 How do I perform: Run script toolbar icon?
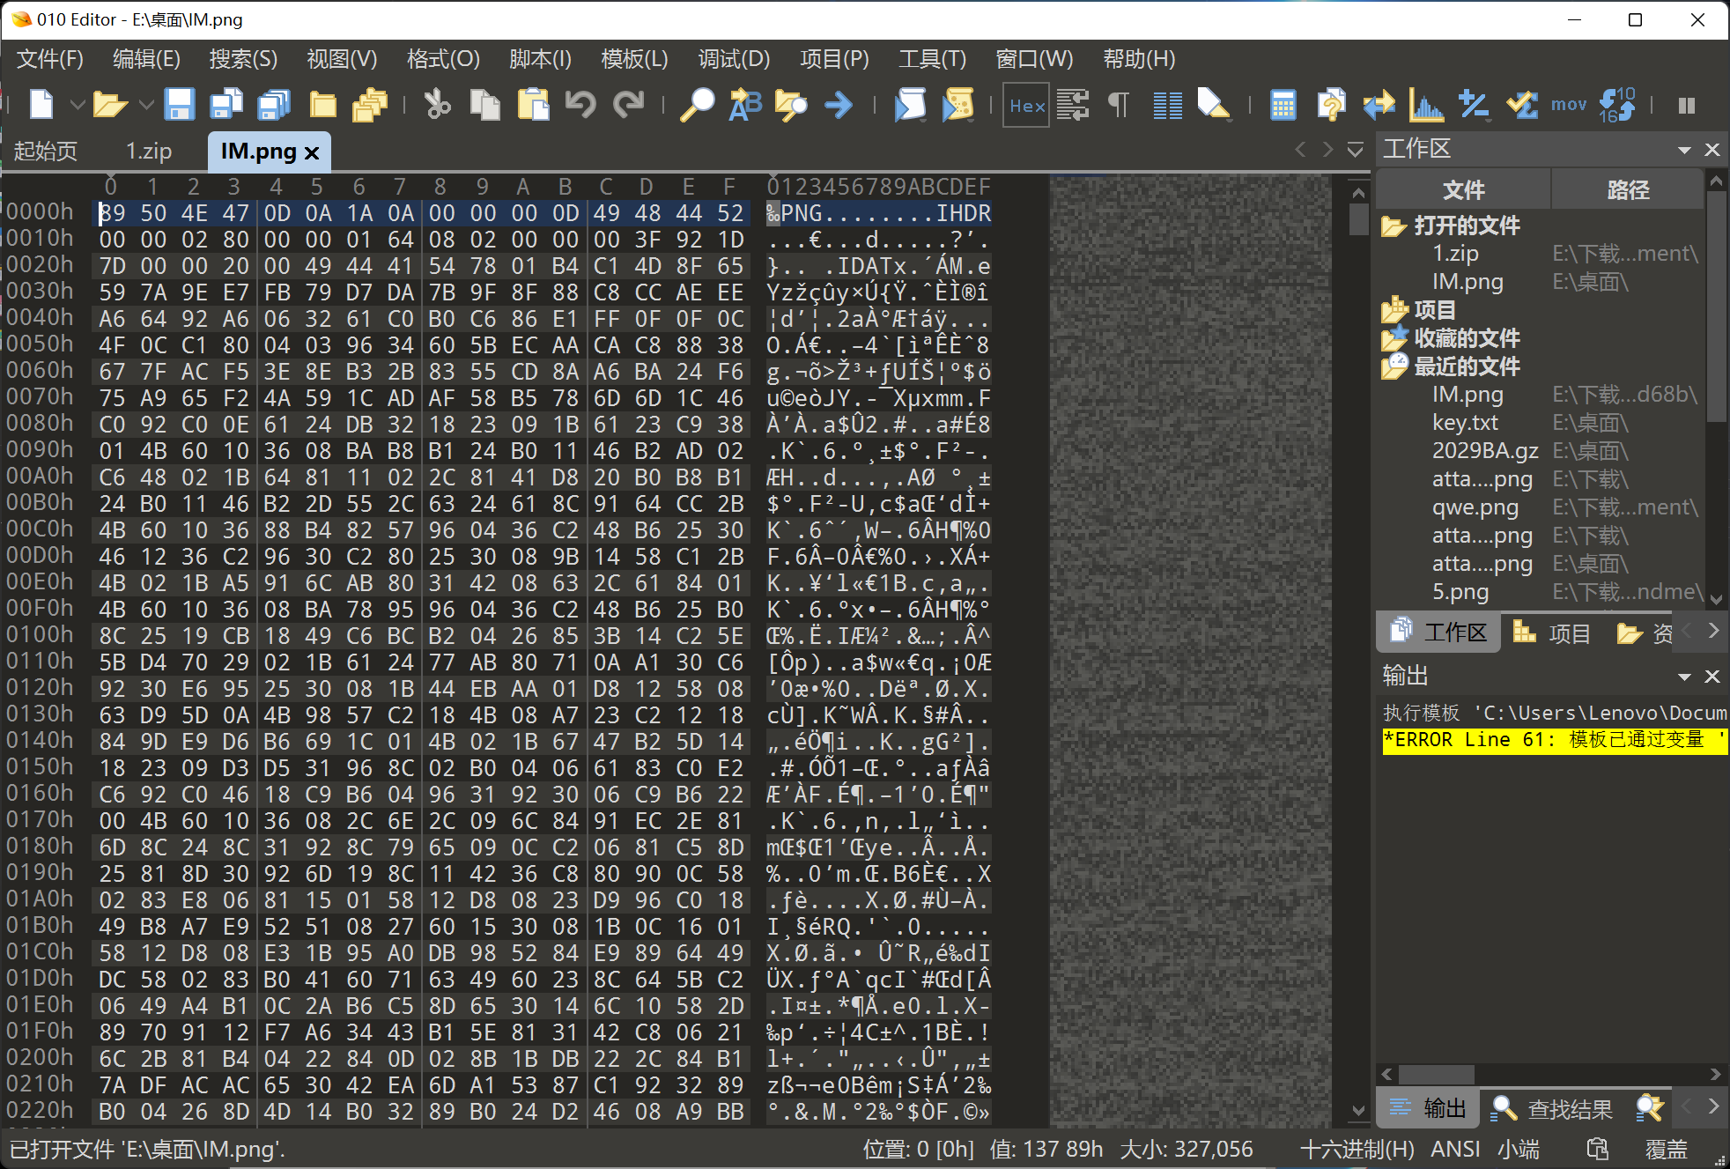coord(910,105)
